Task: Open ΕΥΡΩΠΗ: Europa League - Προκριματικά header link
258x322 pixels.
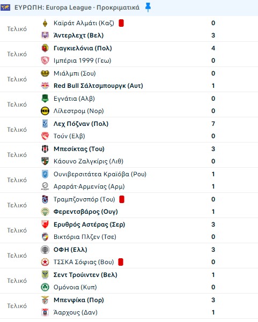Action: tap(77, 8)
